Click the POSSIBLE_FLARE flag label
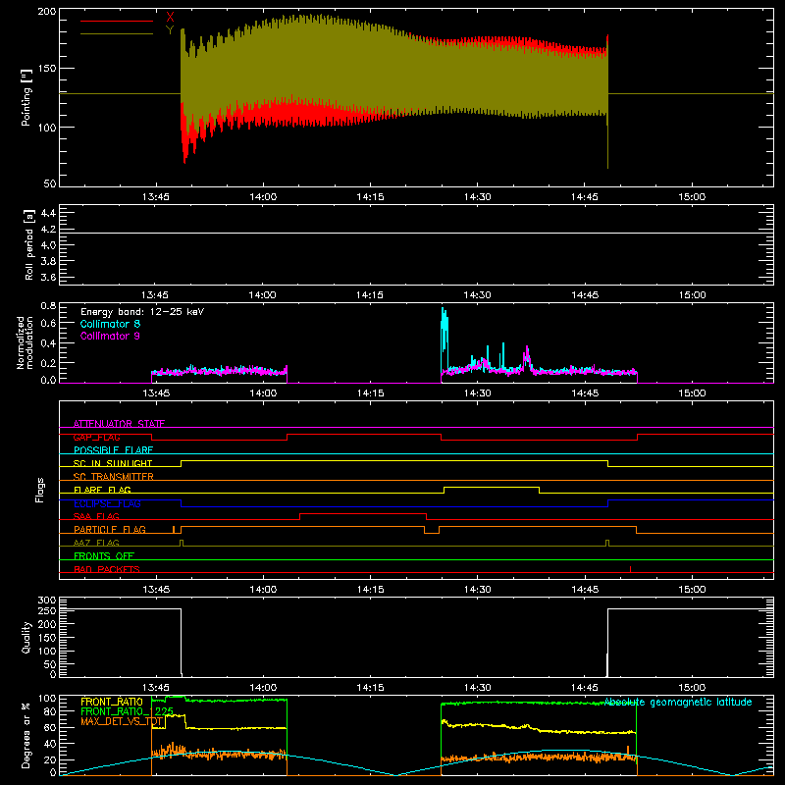Image resolution: width=785 pixels, height=785 pixels. (x=113, y=450)
